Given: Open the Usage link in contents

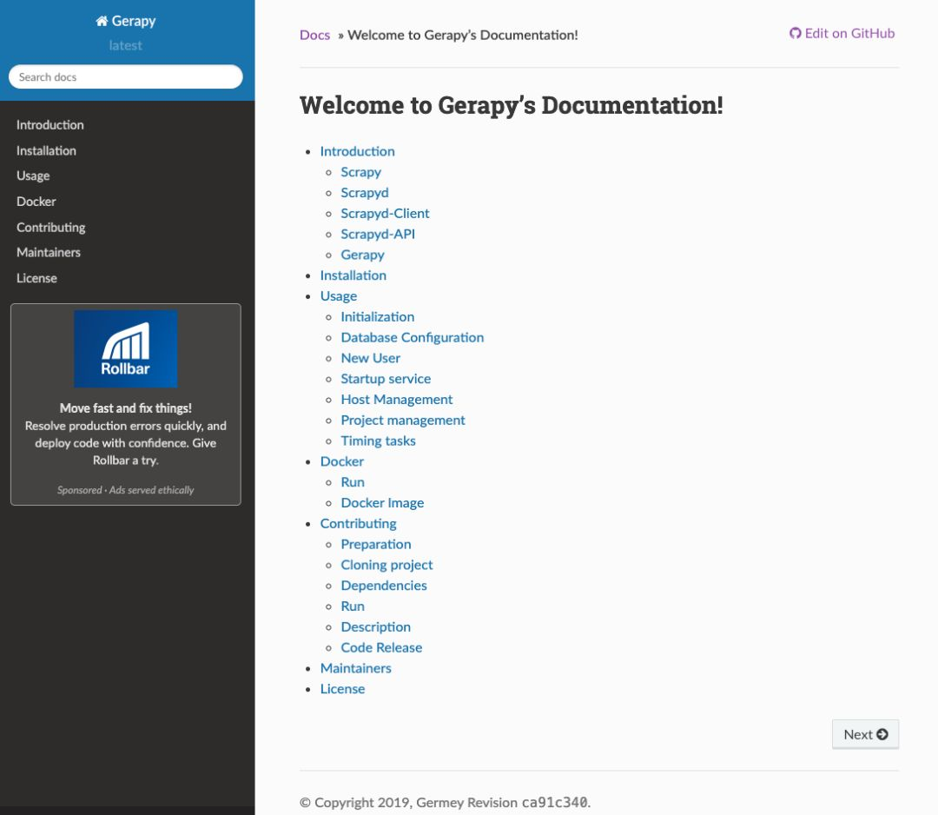Looking at the screenshot, I should click(x=338, y=296).
